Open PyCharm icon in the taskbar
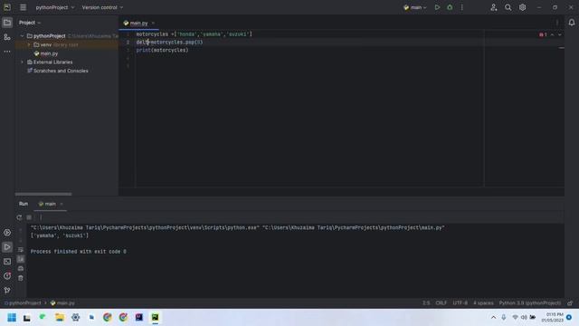The height and width of the screenshot is (326, 579). pos(155,318)
